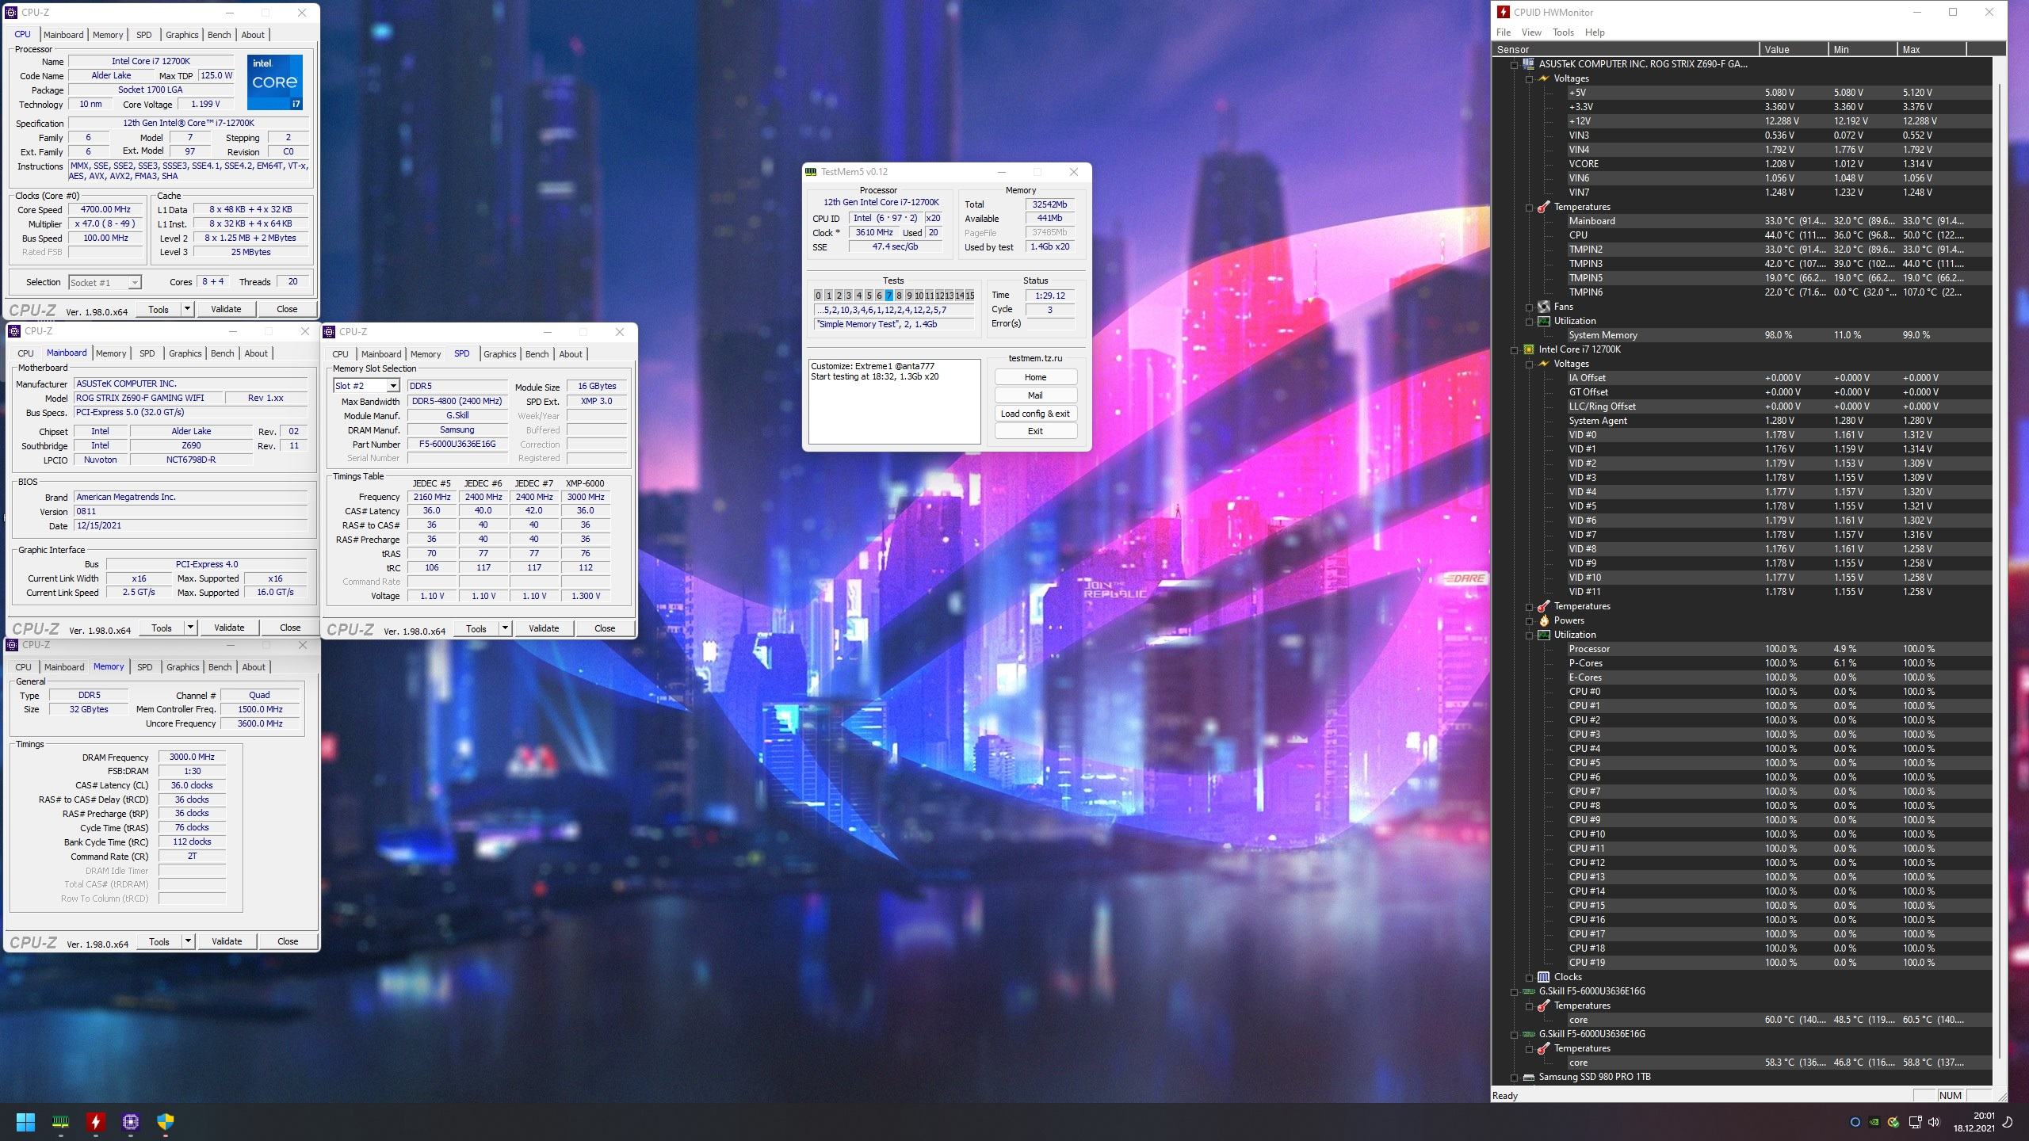Click drive icon beside Samsung SSD 980 PRO
Screen dimensions: 2029x1141
(1529, 1077)
